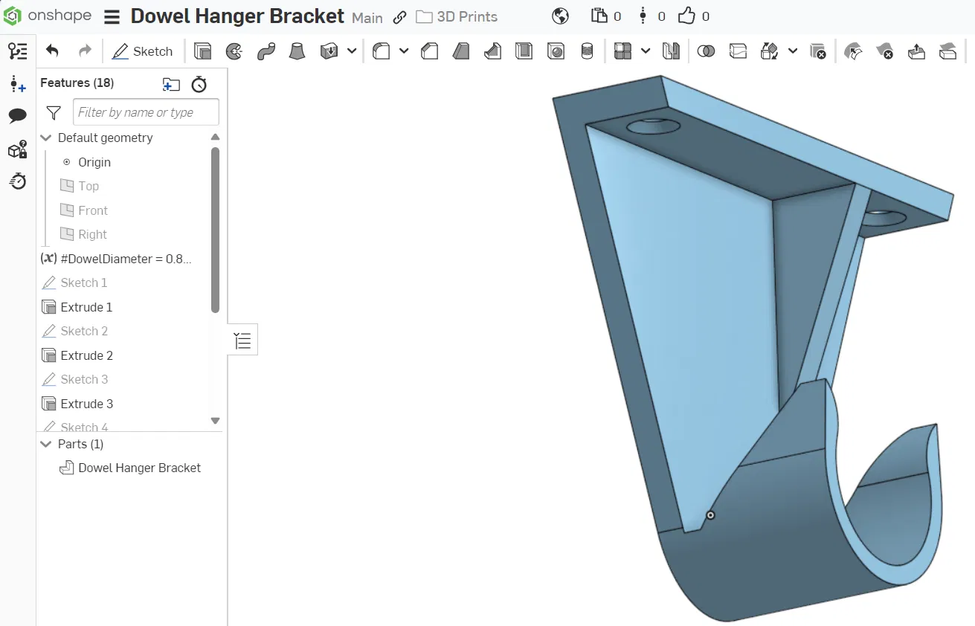Image resolution: width=975 pixels, height=626 pixels.
Task: Click the stopwatch icon in left sidebar
Action: 18,181
